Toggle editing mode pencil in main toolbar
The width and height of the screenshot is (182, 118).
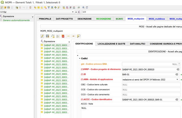[2, 7]
